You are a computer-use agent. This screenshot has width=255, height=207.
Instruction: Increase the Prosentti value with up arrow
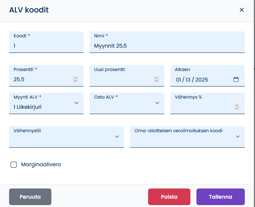tap(76, 78)
